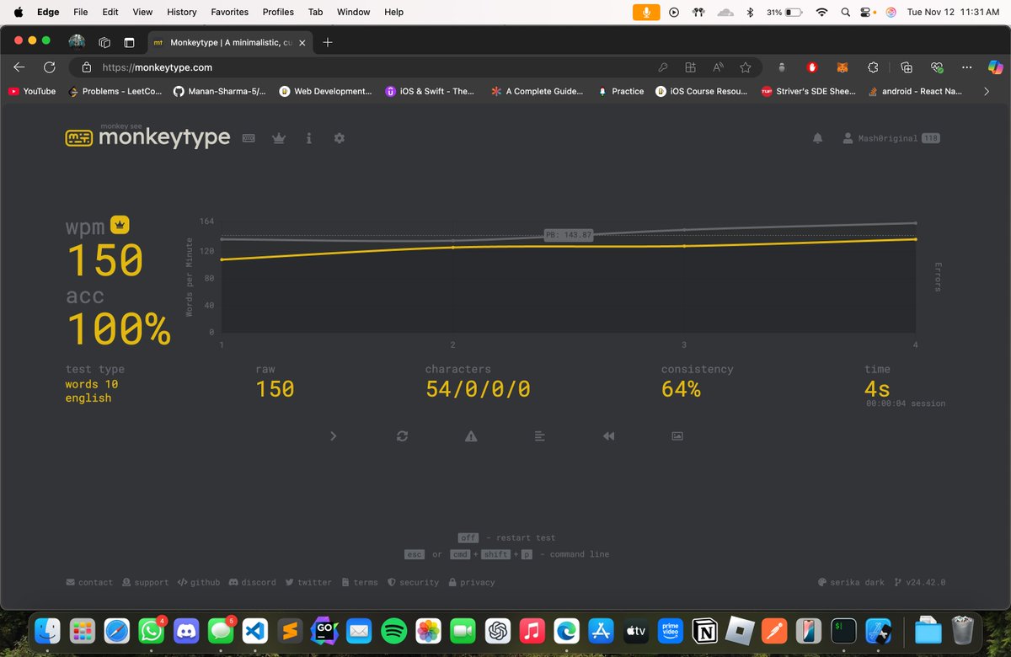Open the MetaMask fox extension

click(x=842, y=67)
